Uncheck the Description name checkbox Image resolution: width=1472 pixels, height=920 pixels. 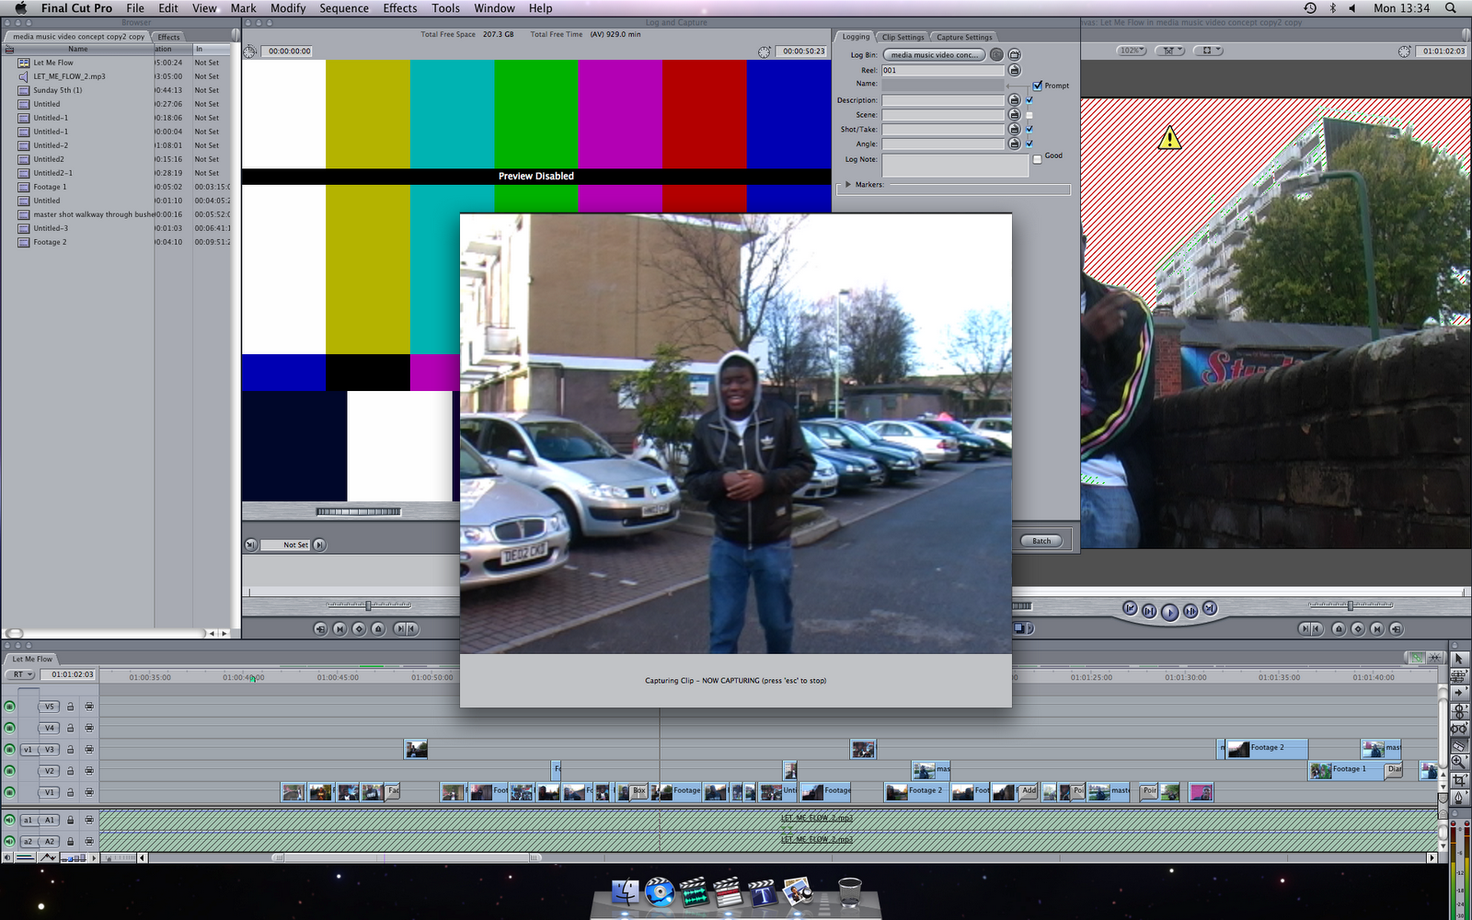(1029, 100)
